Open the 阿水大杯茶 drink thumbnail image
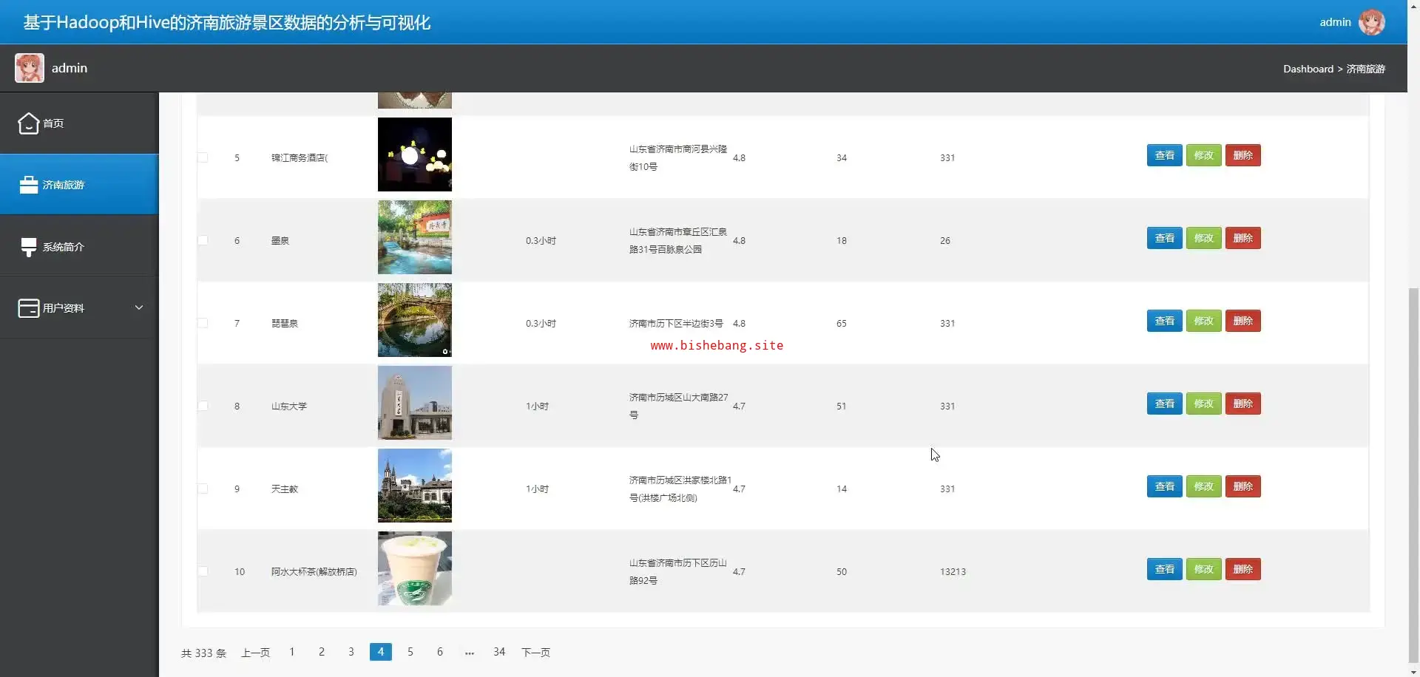The width and height of the screenshot is (1420, 677). [414, 569]
